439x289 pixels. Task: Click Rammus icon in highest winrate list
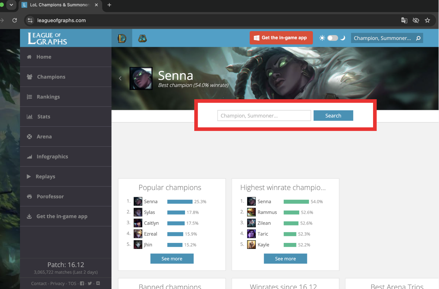click(x=251, y=212)
